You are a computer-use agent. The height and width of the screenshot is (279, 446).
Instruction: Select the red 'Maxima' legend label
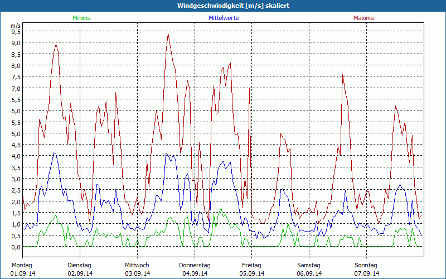click(x=363, y=18)
